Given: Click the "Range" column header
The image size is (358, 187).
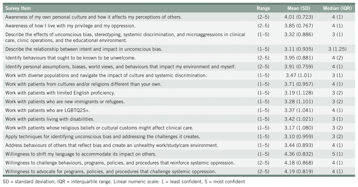Looking at the screenshot, I should (x=263, y=8).
